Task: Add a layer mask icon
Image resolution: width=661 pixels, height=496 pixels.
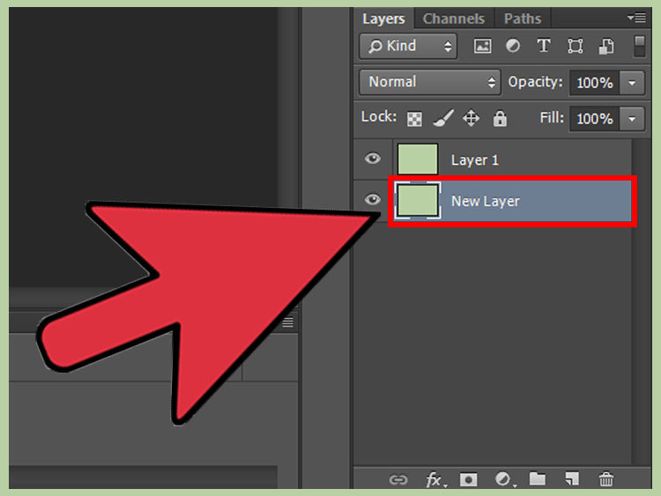Action: [x=468, y=479]
